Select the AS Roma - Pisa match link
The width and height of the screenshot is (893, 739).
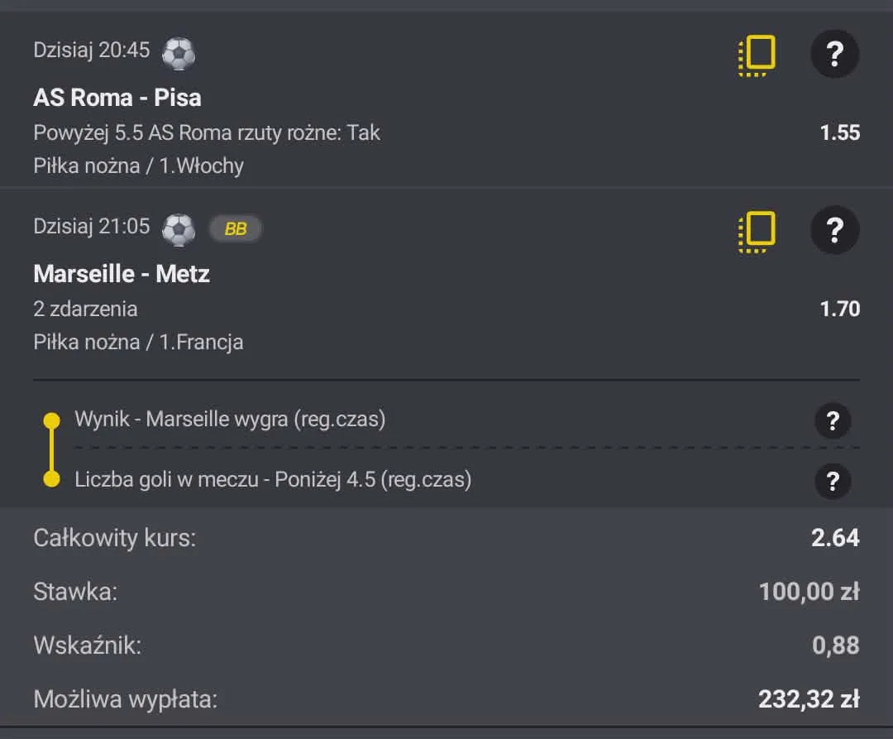(x=117, y=97)
